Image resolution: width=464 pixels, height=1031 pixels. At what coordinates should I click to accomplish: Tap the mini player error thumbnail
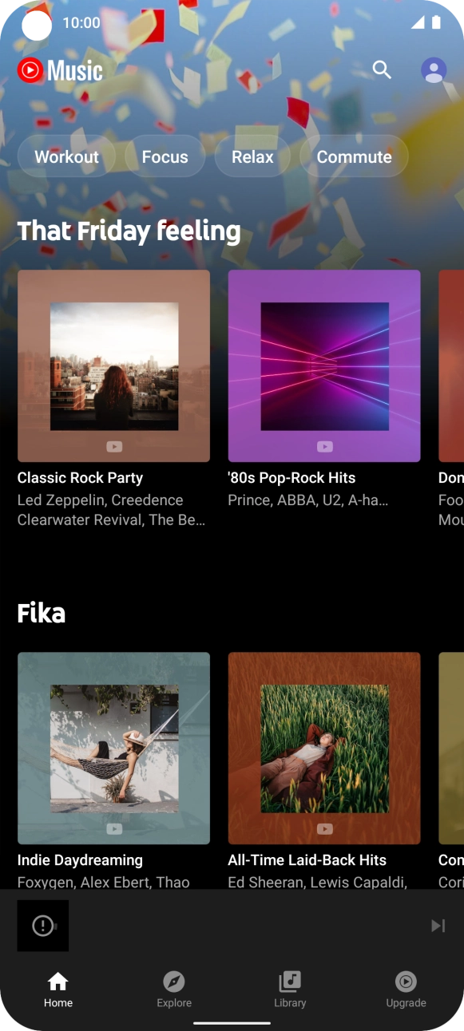(x=43, y=926)
